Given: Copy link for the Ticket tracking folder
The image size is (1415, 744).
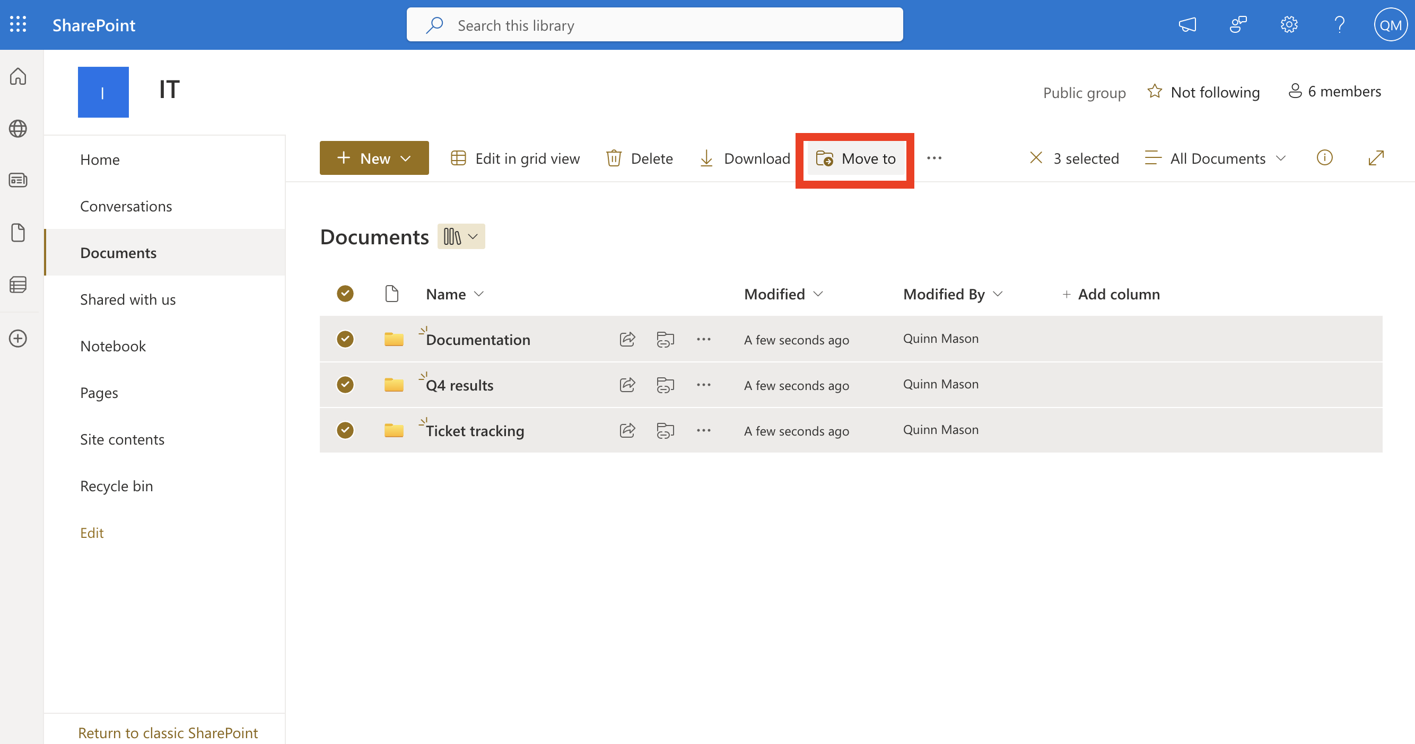Looking at the screenshot, I should point(665,430).
